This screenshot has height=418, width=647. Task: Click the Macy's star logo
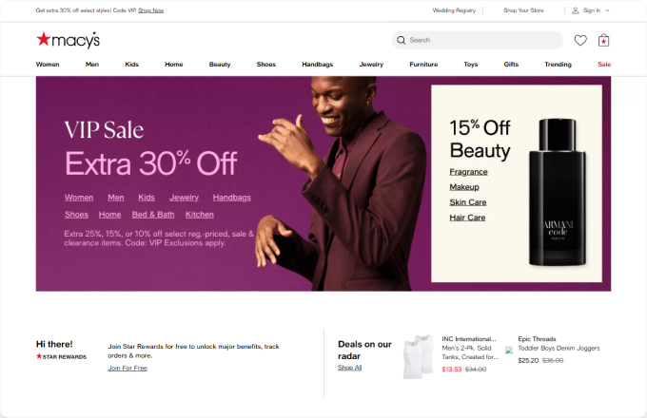[x=69, y=40]
